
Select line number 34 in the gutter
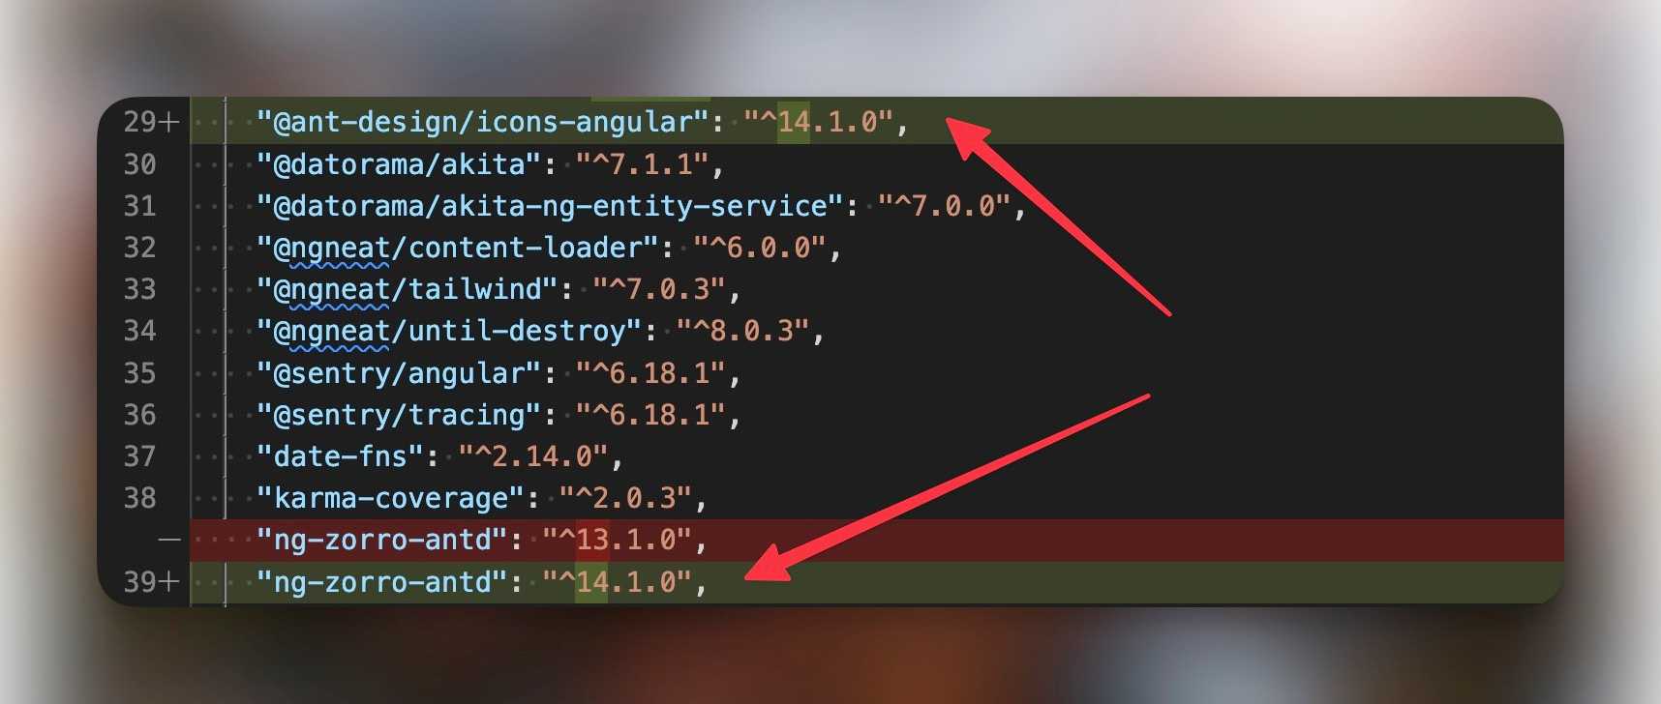point(139,331)
